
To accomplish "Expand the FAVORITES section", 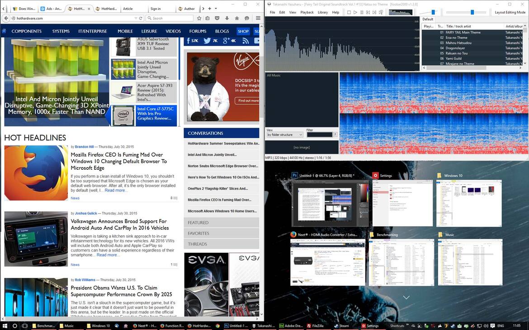I will (221, 233).
